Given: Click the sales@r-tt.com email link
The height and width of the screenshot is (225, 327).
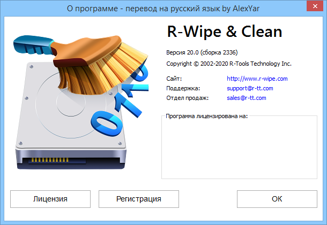Looking at the screenshot, I should point(247,98).
